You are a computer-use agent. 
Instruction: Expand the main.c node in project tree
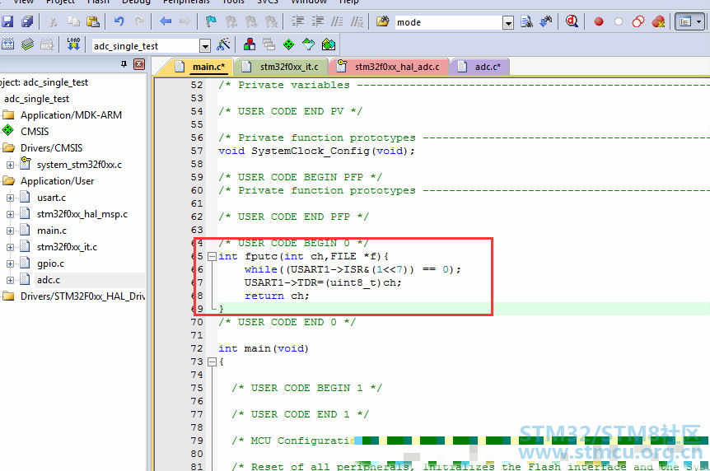coord(10,231)
